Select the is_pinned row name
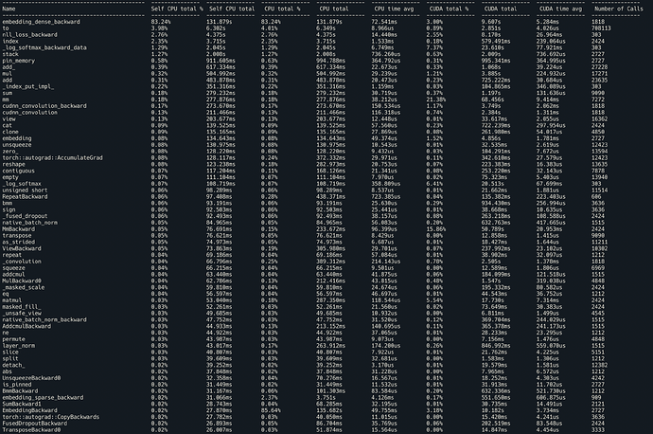This screenshot has width=653, height=434. click(x=17, y=385)
